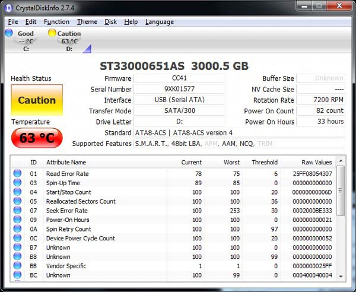Select the Read Error Rate row name

tap(68, 174)
